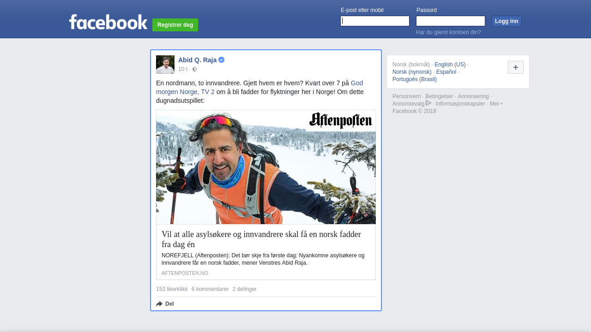The image size is (591, 332).
Task: View the 153 likerklikk count
Action: click(172, 289)
